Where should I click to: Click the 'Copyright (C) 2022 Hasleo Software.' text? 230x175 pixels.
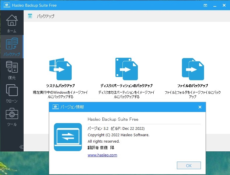tap(118, 135)
